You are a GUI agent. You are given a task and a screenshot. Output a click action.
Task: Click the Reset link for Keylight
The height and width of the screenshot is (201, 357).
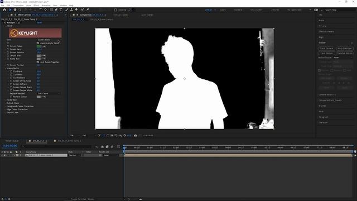coord(40,22)
